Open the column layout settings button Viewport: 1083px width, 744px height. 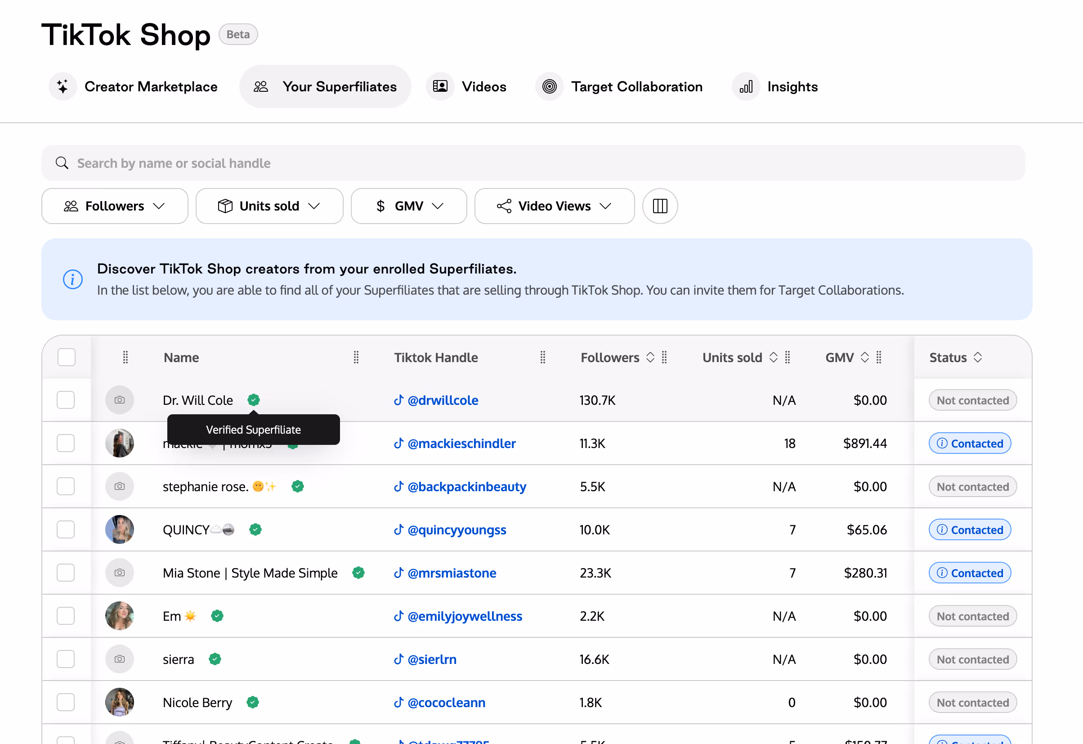[x=660, y=206]
